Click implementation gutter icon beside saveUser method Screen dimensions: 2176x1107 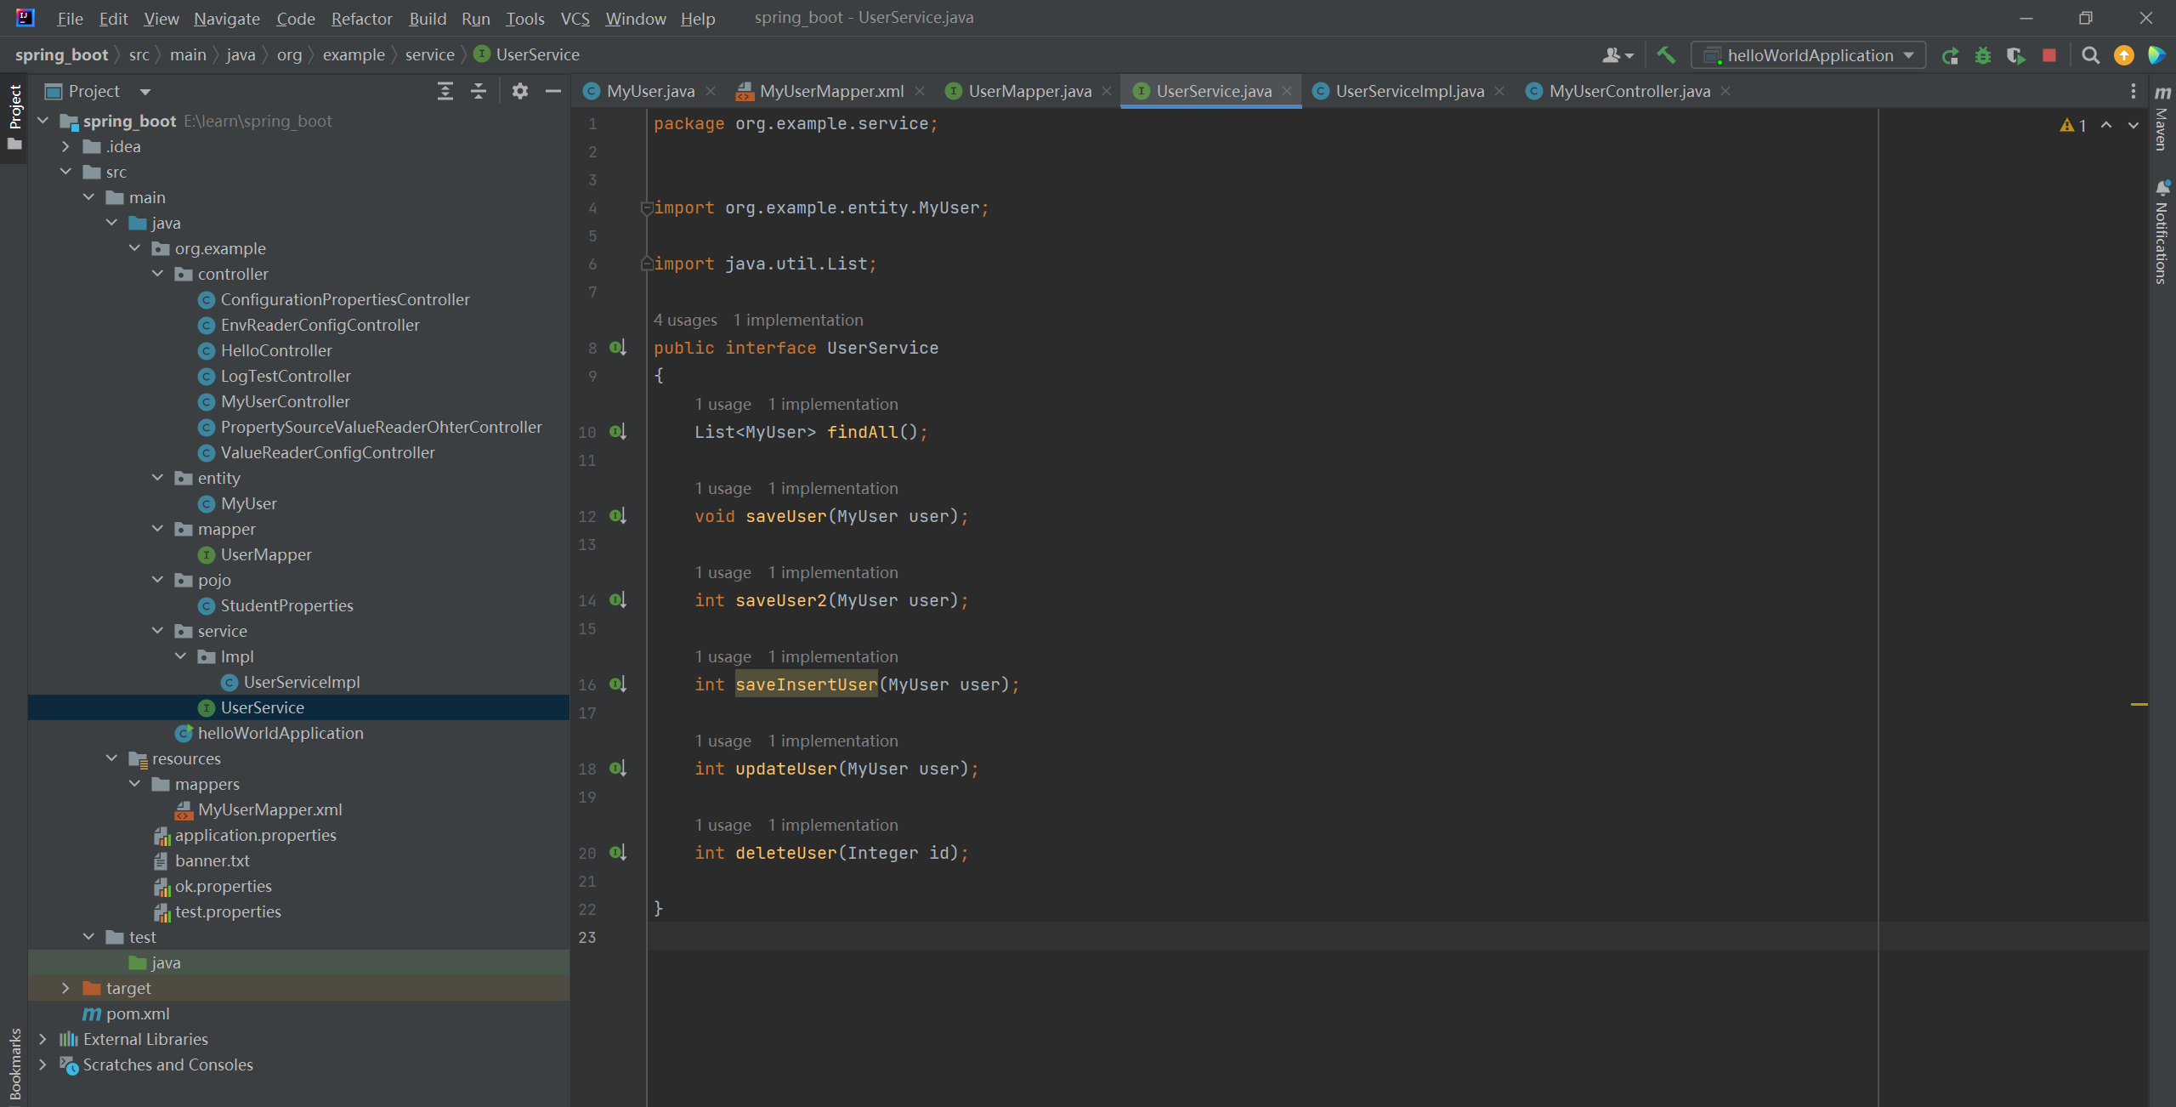[x=619, y=516]
